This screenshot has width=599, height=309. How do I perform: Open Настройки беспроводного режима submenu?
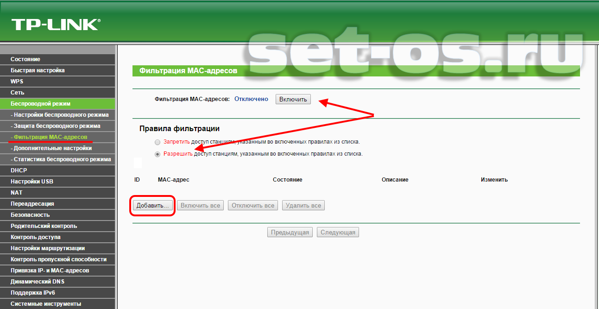(x=57, y=115)
